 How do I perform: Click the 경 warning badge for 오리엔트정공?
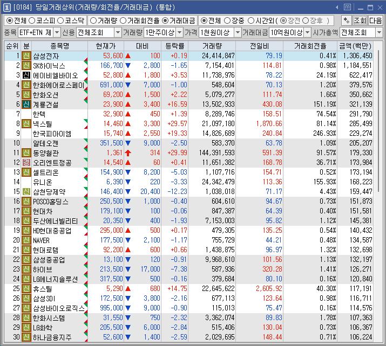click(26, 162)
